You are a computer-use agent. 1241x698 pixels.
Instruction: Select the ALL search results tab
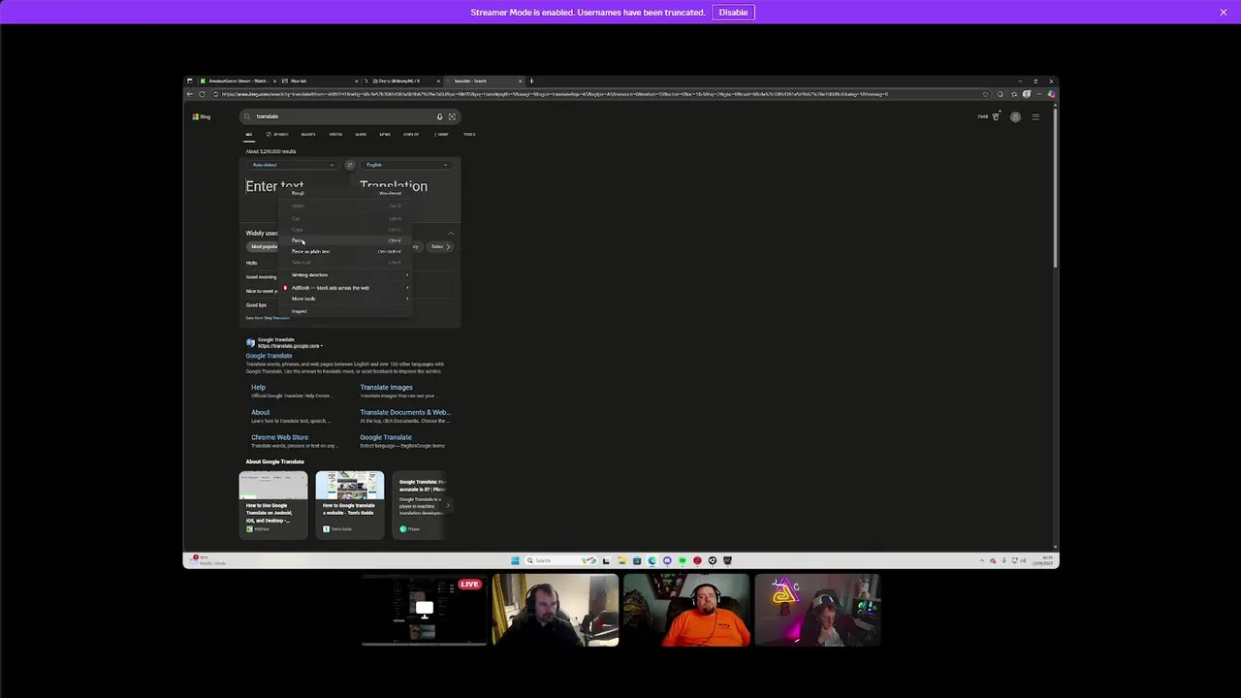tap(248, 135)
